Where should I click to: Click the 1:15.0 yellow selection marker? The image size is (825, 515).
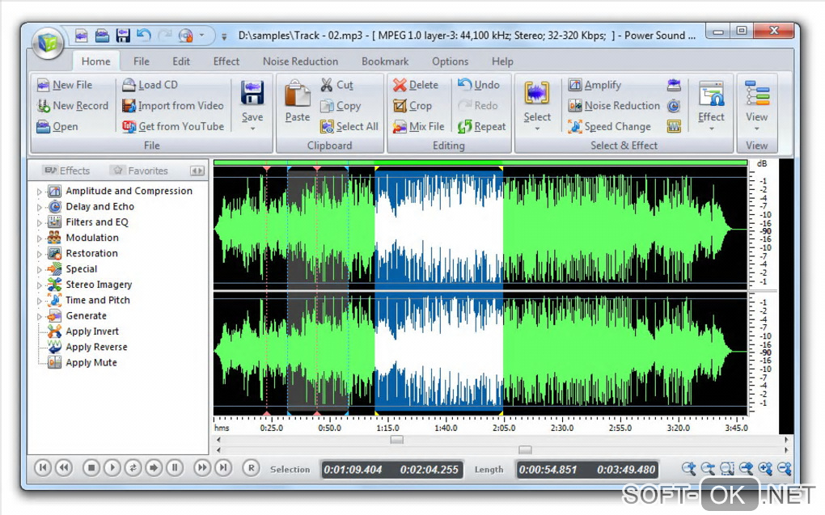pos(377,168)
